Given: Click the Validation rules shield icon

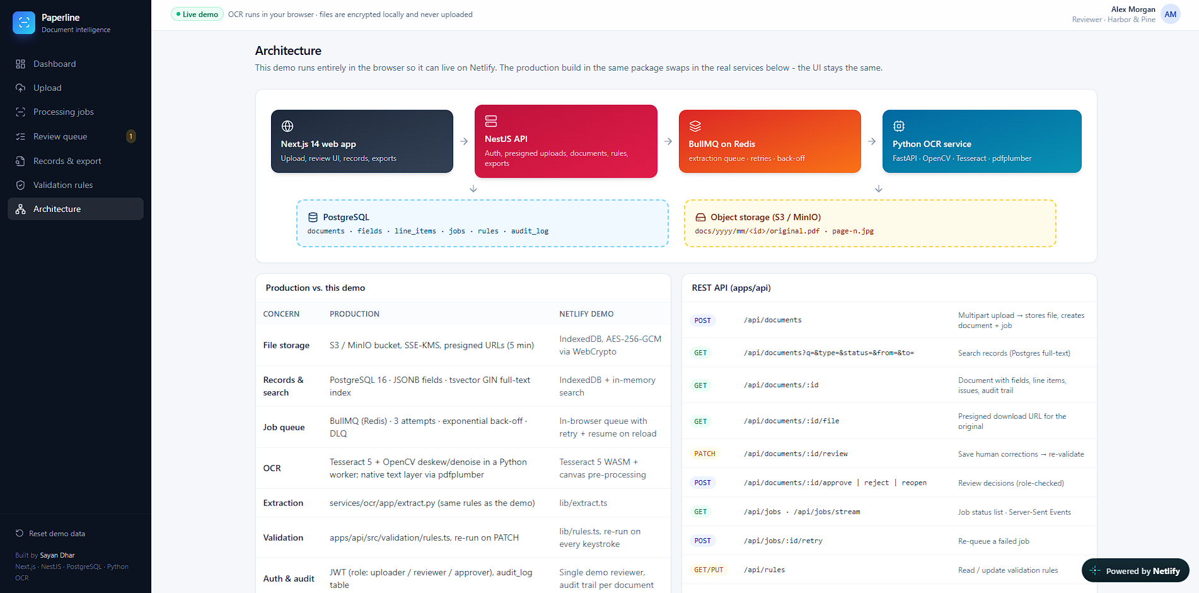Looking at the screenshot, I should pyautogui.click(x=20, y=185).
